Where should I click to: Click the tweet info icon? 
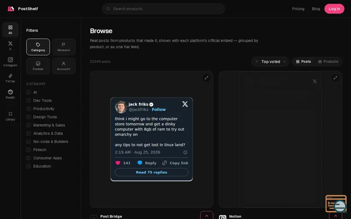click(x=185, y=152)
